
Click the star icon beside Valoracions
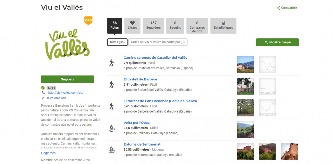coord(43,98)
